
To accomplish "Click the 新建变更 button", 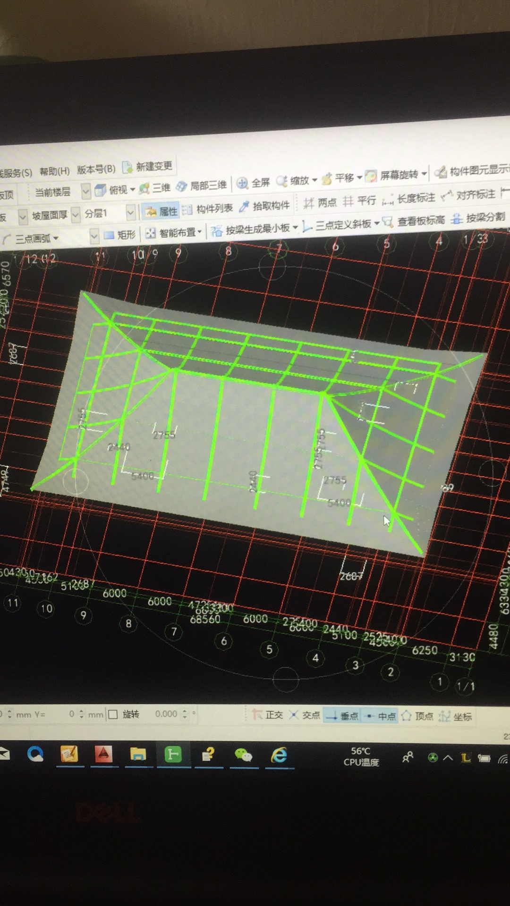I will 147,167.
